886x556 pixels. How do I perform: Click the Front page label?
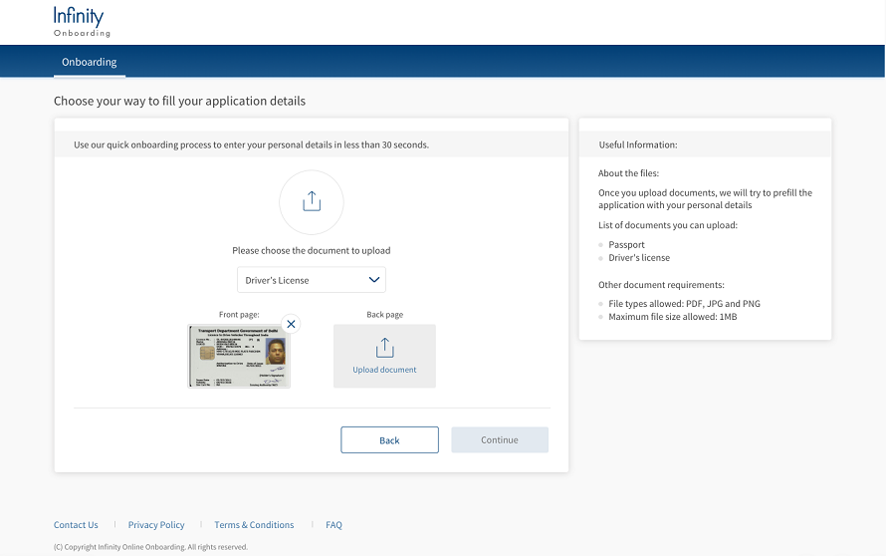coord(239,315)
